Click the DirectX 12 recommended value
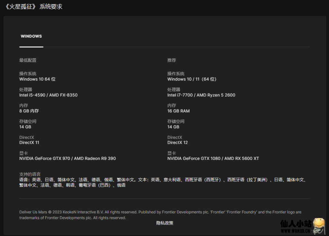Image resolution: width=329 pixels, height=236 pixels. [177, 142]
